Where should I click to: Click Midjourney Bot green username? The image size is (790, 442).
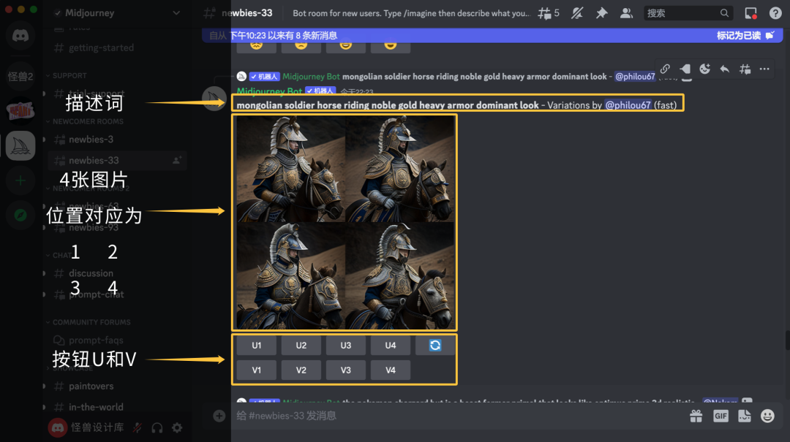click(269, 91)
